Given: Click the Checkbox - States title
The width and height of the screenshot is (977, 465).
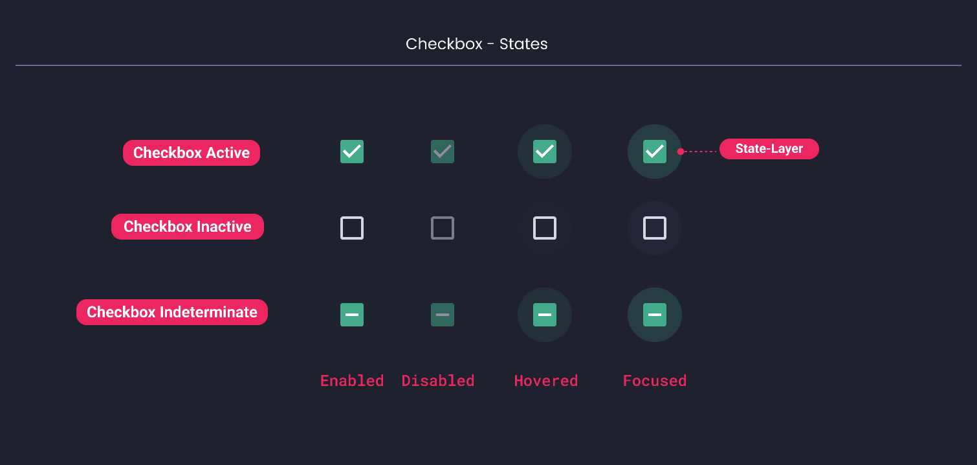Looking at the screenshot, I should point(477,44).
